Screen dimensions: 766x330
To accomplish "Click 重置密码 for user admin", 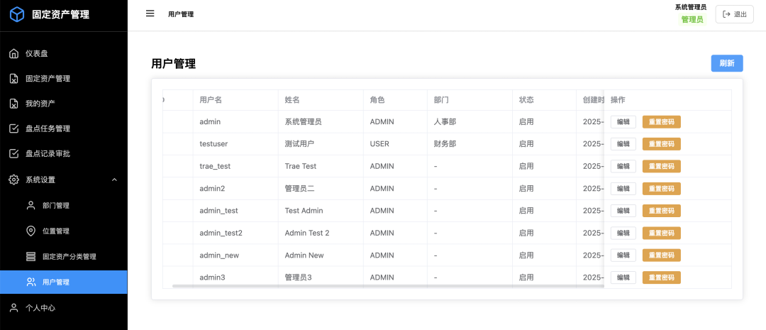I will (662, 122).
